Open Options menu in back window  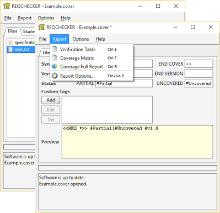[46, 18]
